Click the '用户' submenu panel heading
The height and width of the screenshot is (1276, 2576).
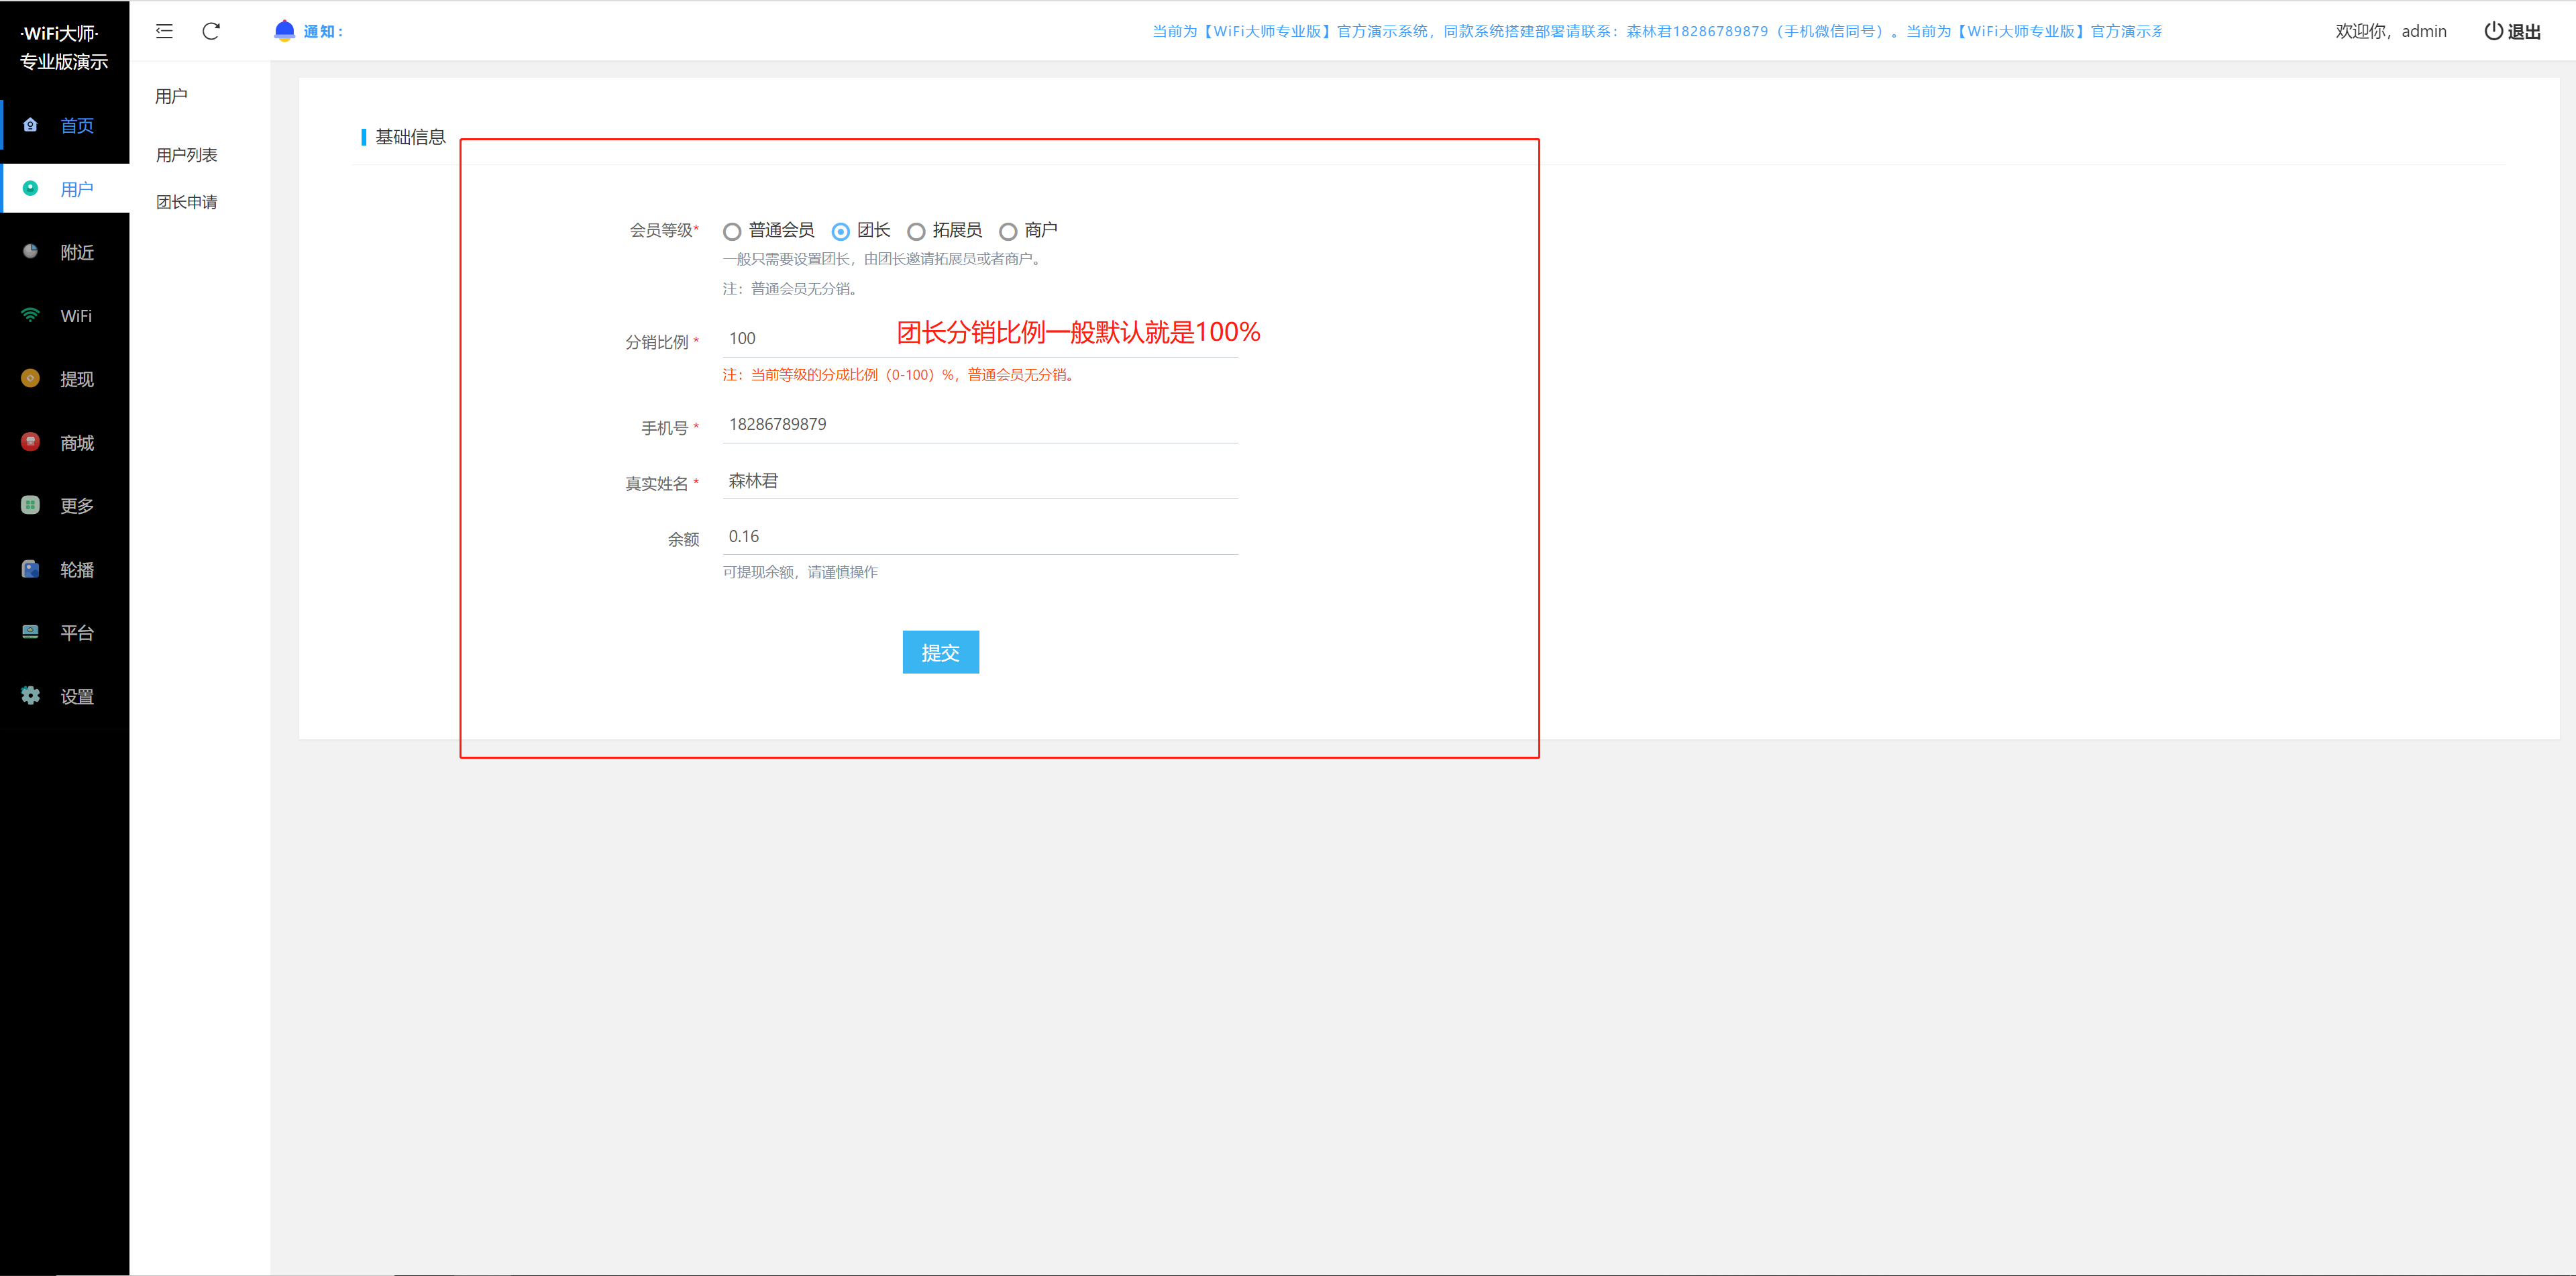click(171, 96)
